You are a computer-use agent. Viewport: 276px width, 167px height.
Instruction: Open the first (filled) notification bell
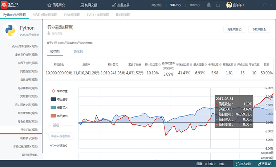209,5
